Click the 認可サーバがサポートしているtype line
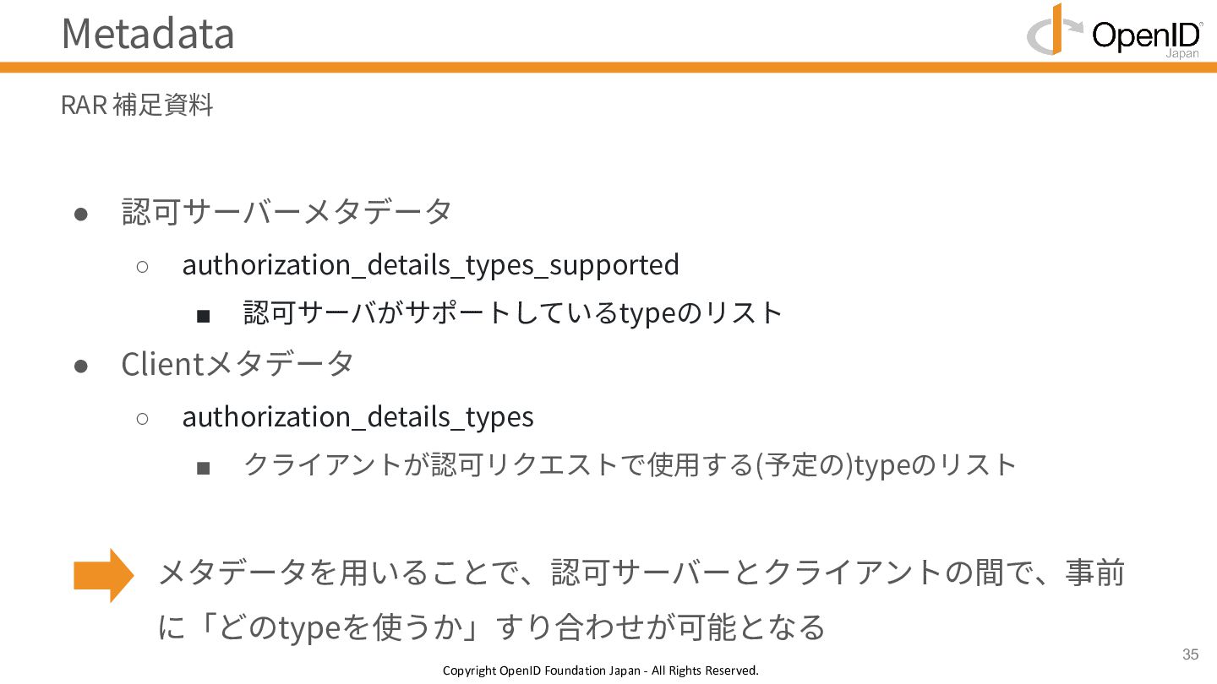 coord(513,313)
